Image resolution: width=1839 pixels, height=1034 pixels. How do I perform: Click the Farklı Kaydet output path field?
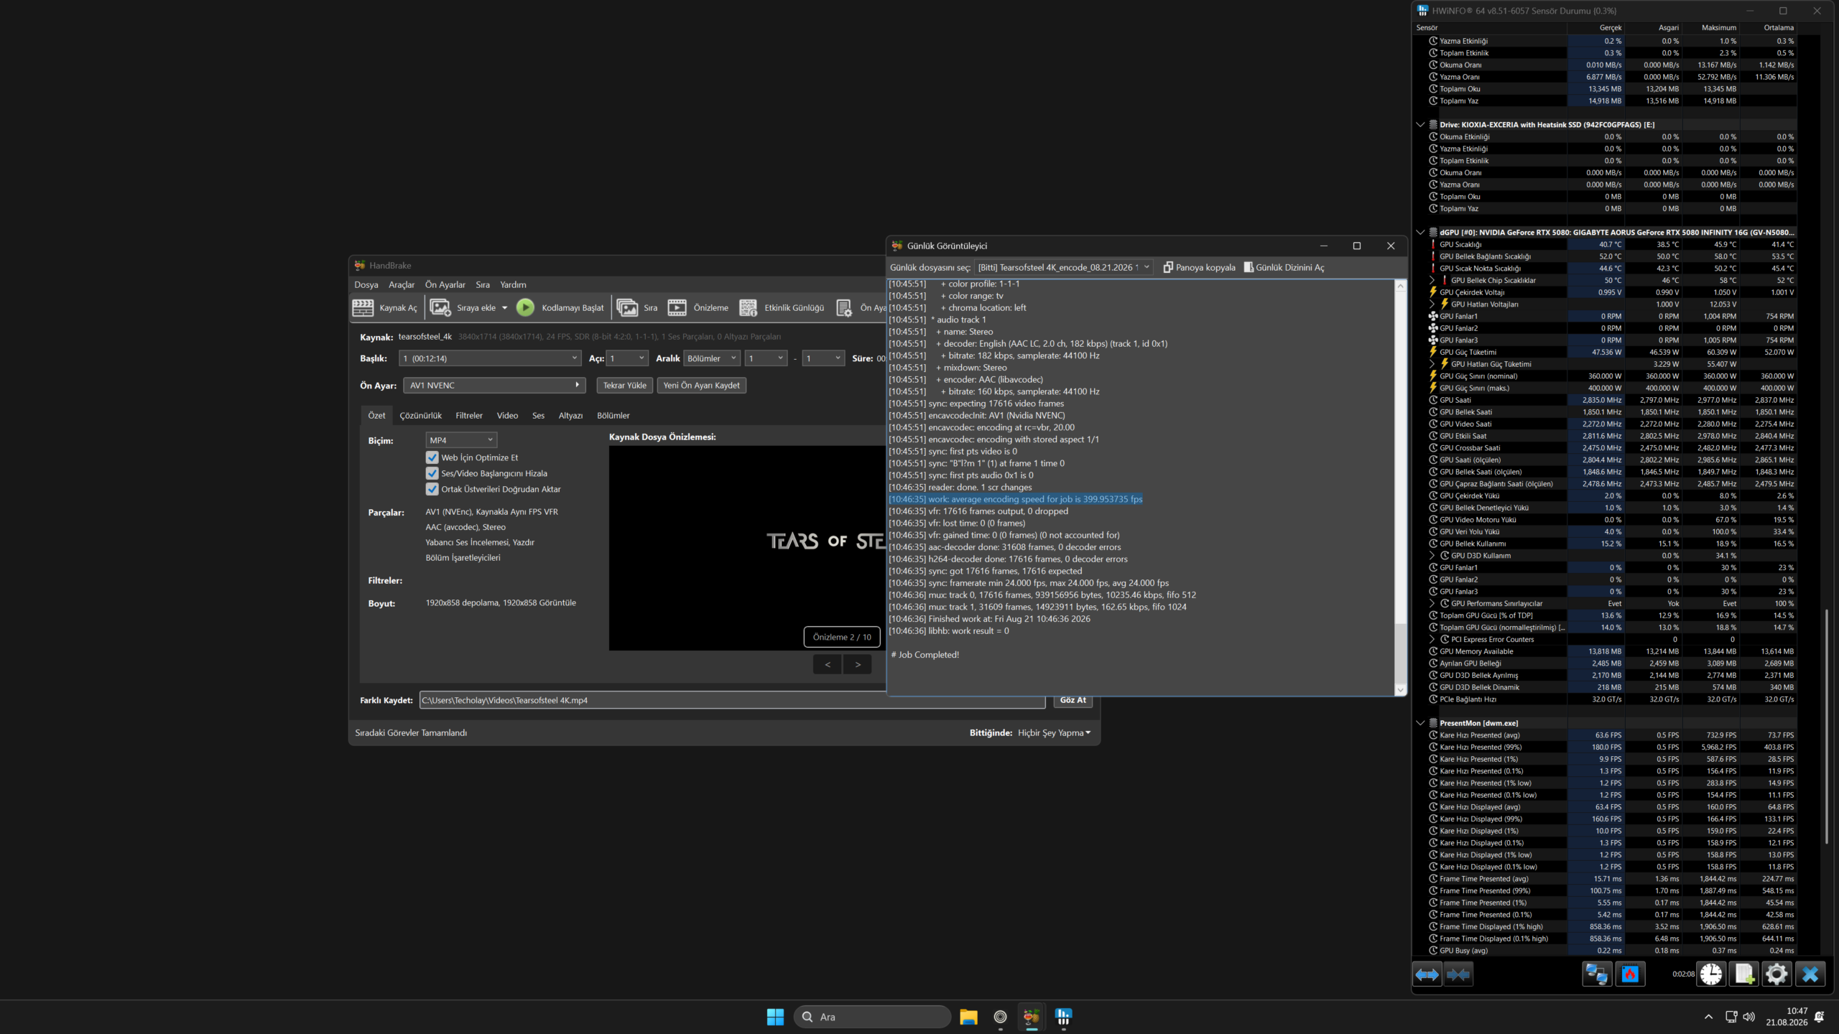click(732, 700)
